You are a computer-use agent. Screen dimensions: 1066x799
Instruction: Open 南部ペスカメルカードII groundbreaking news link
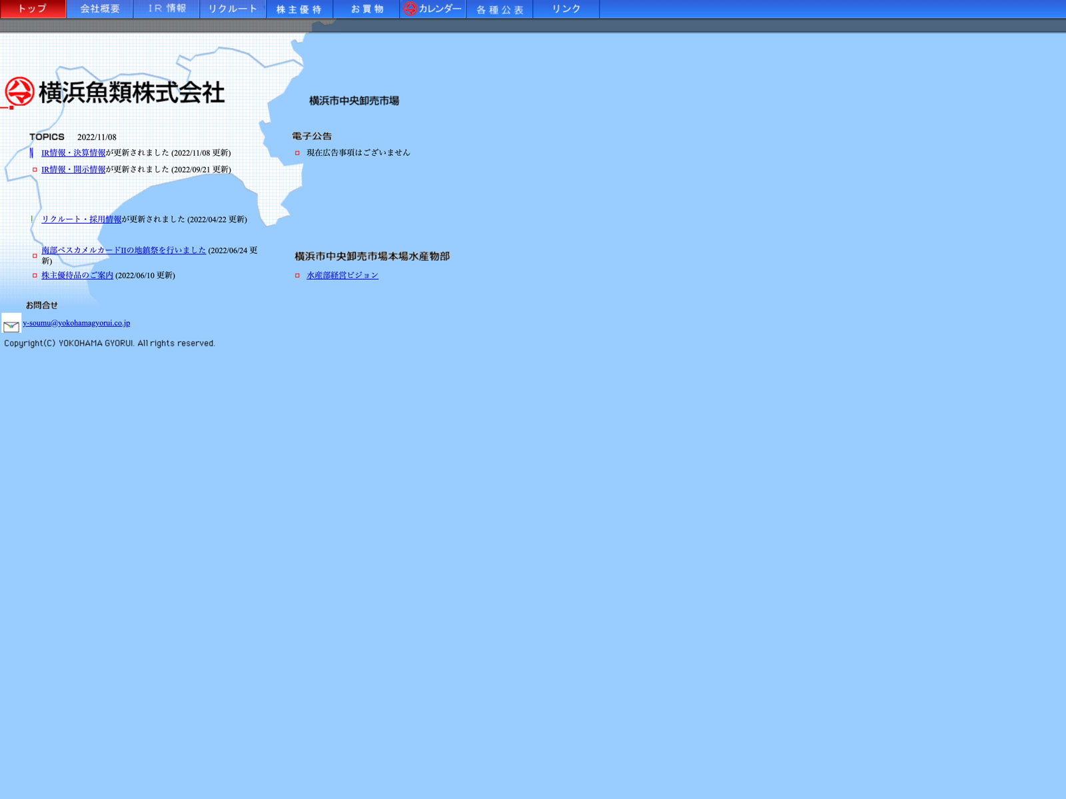[123, 250]
